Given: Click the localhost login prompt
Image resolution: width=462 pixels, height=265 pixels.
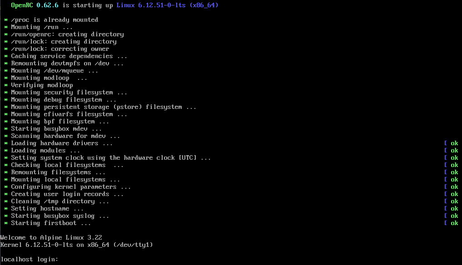Looking at the screenshot, I should point(30,259).
